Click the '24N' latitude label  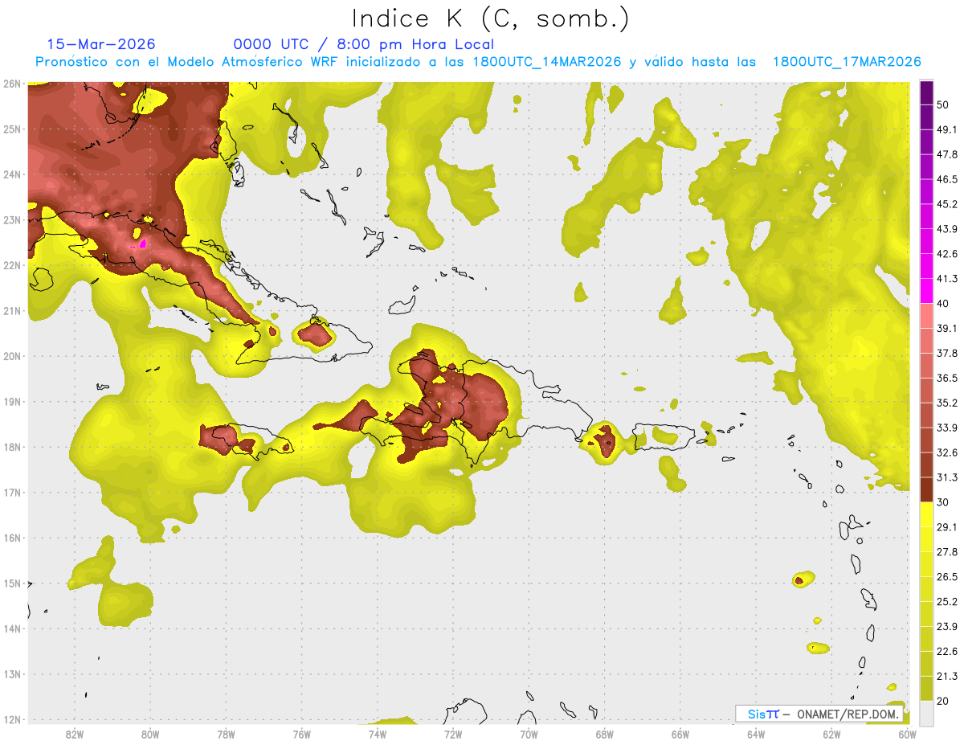[x=12, y=174]
